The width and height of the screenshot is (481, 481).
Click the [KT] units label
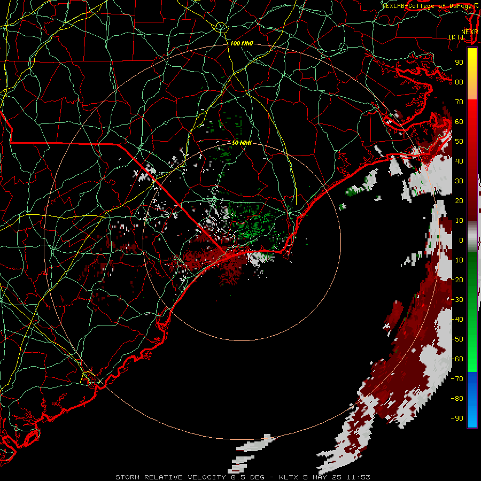[x=456, y=37]
